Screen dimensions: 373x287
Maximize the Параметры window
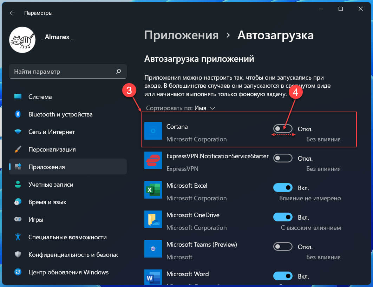point(341,9)
